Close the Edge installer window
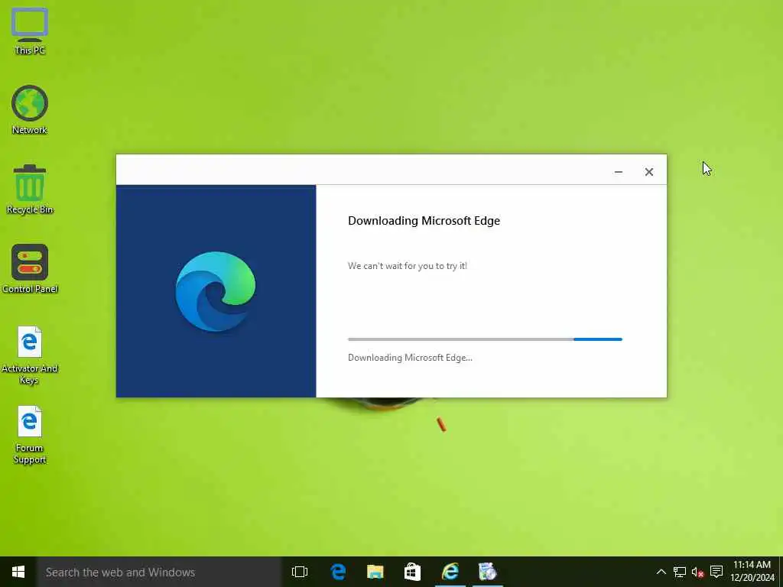 [x=648, y=172]
